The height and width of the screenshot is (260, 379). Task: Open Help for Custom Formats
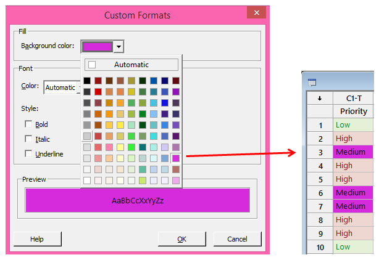[x=37, y=239]
